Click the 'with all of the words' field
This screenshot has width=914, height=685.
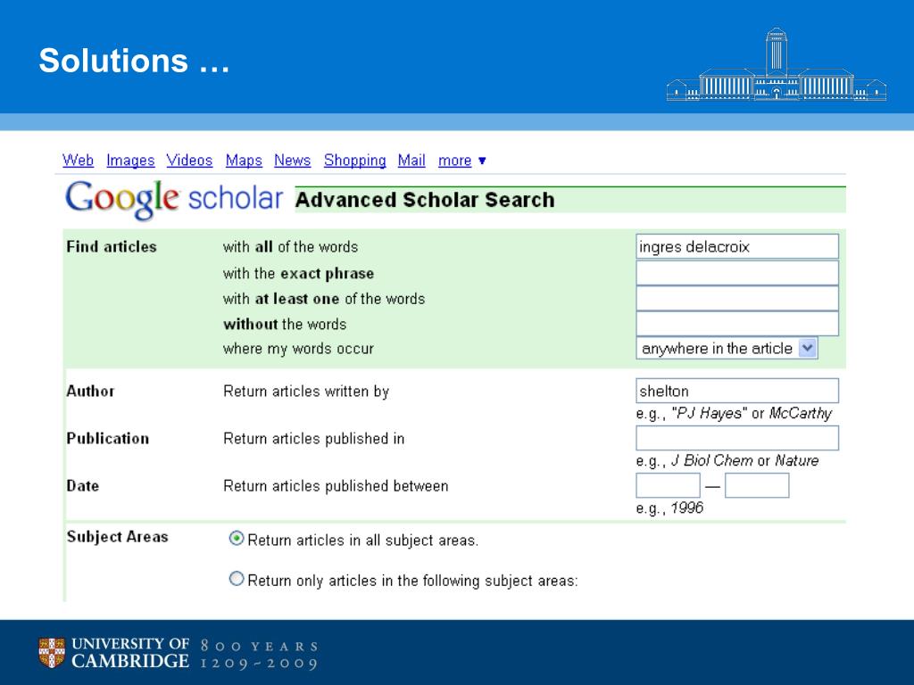coord(736,246)
